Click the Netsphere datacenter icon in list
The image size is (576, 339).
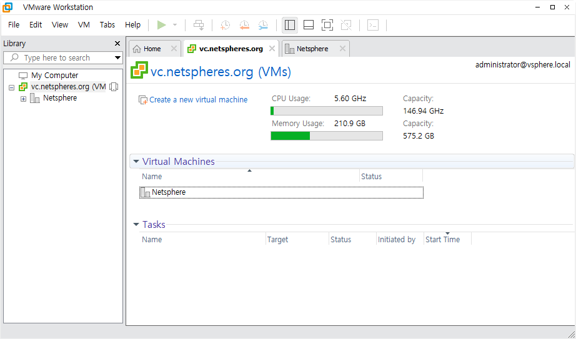[146, 192]
